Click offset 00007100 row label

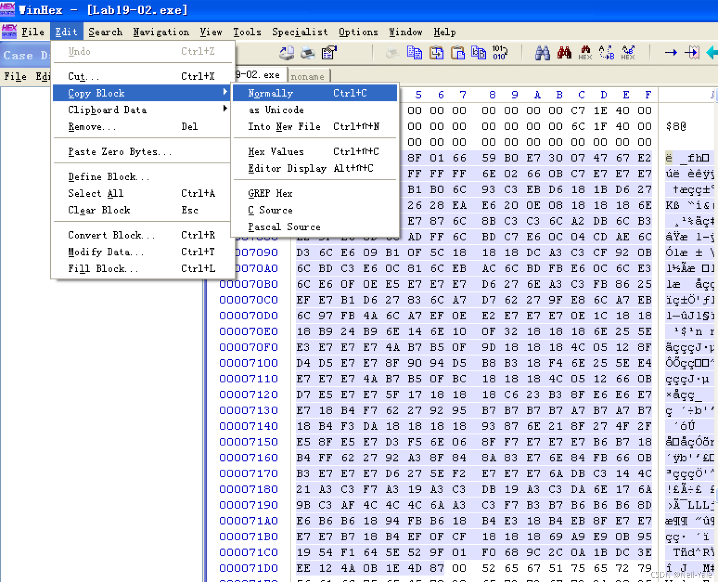pyautogui.click(x=248, y=363)
